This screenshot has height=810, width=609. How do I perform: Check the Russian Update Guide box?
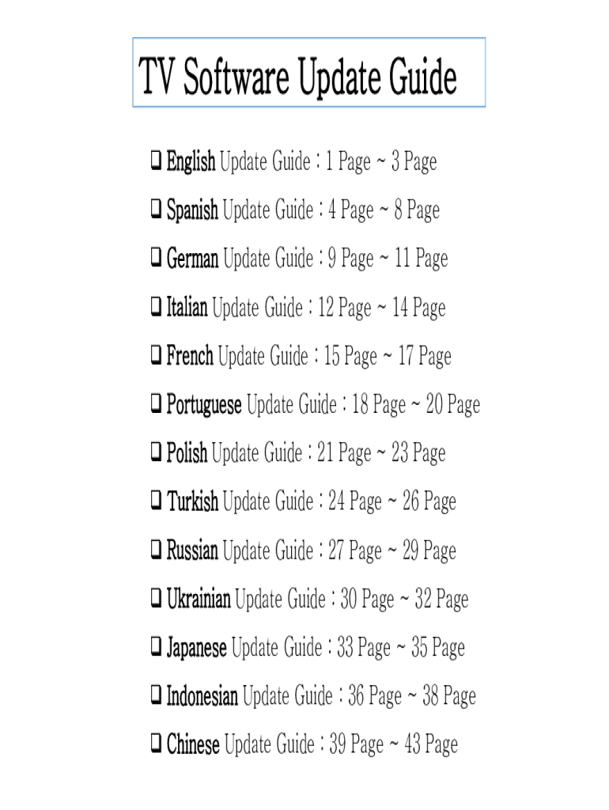coord(156,551)
